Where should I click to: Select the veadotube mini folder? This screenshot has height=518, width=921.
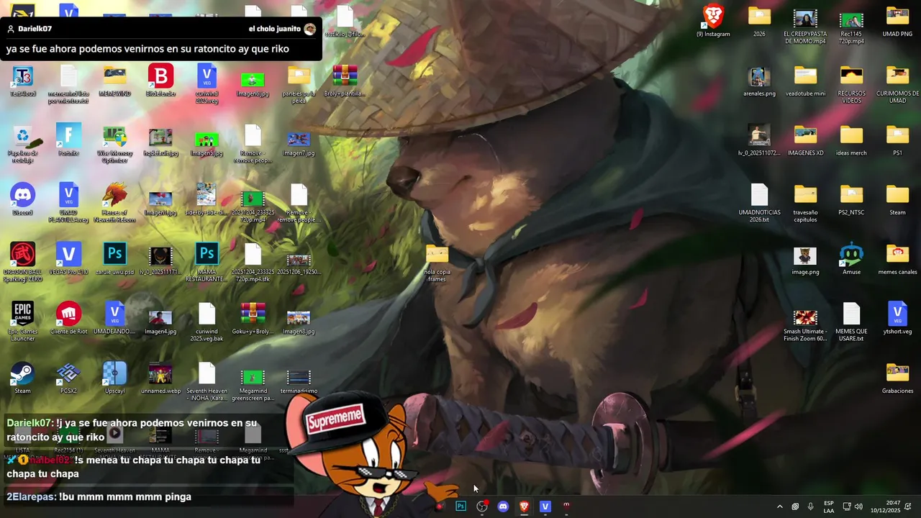tap(805, 81)
